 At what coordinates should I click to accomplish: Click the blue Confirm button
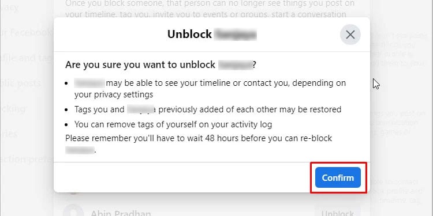point(338,178)
